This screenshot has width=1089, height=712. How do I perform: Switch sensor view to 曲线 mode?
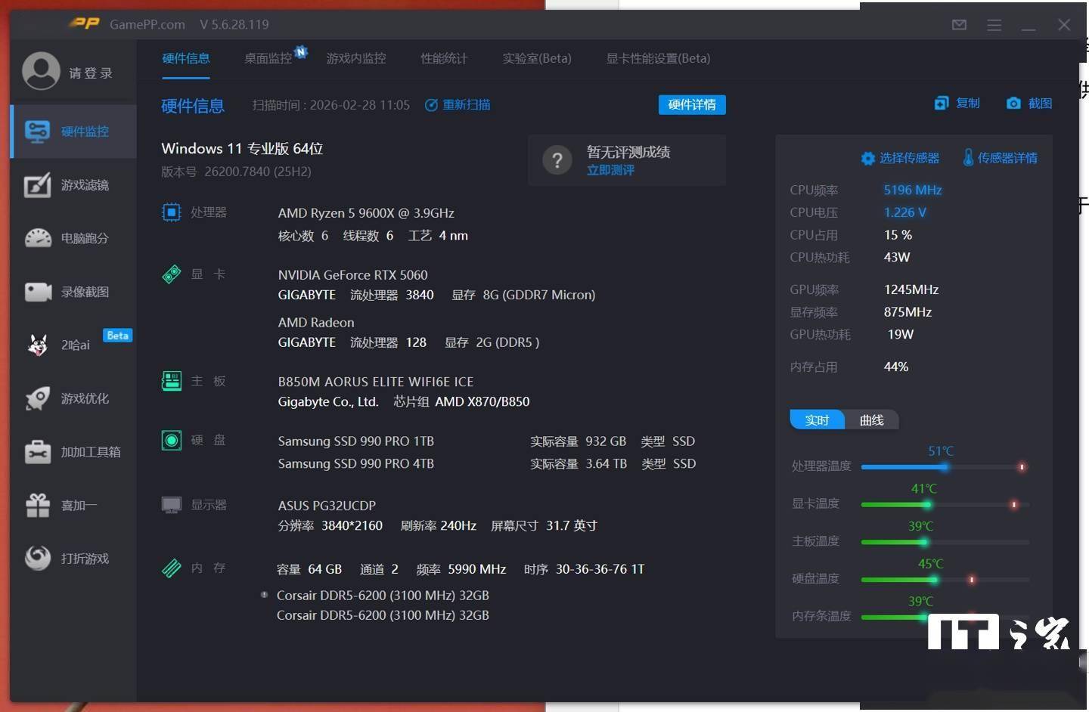click(871, 420)
